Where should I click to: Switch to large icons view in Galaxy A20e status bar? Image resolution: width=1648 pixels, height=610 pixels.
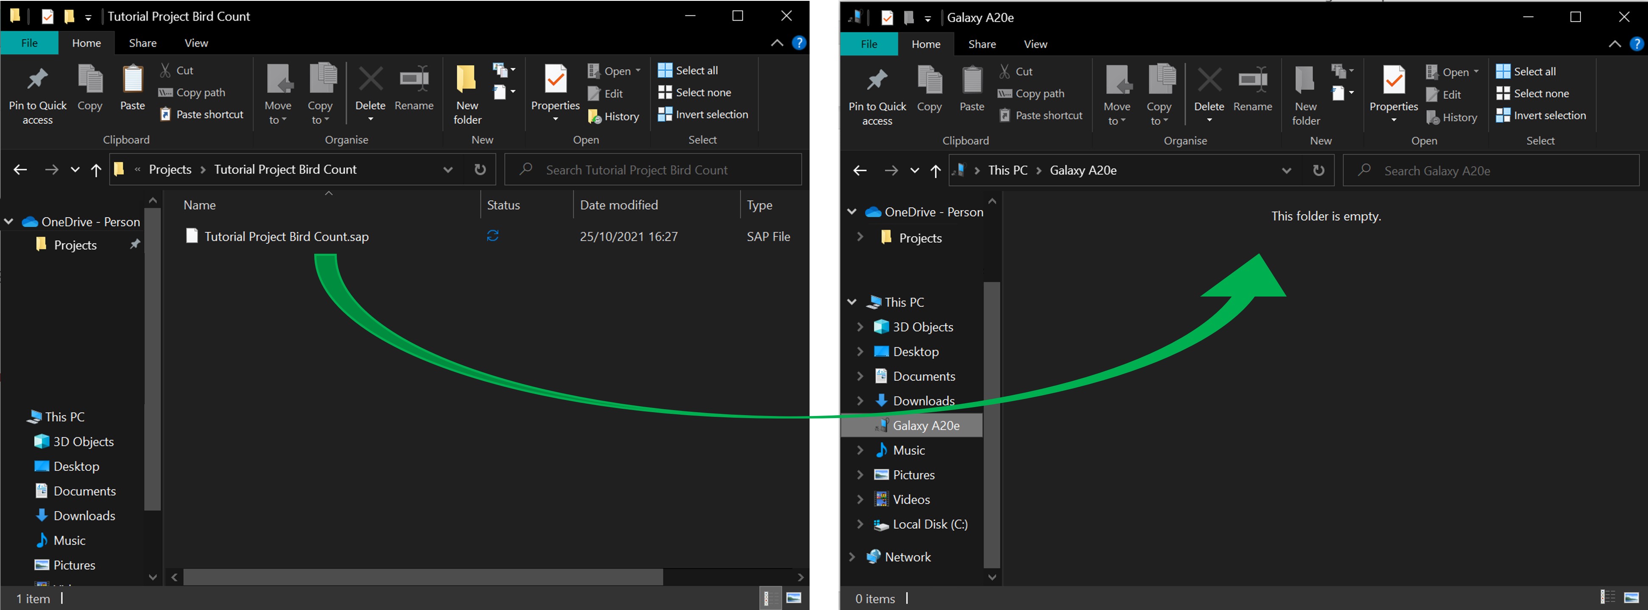1631,597
